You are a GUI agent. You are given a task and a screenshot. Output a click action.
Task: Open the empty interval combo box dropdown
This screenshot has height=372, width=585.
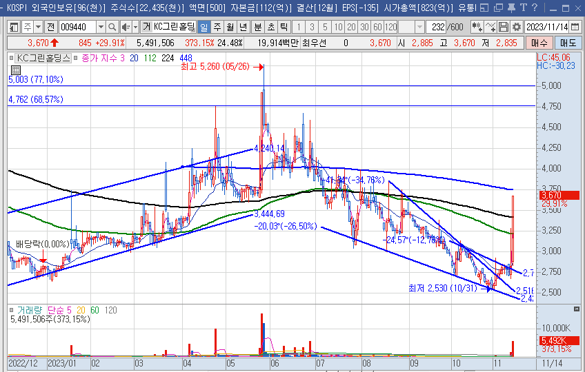click(419, 27)
